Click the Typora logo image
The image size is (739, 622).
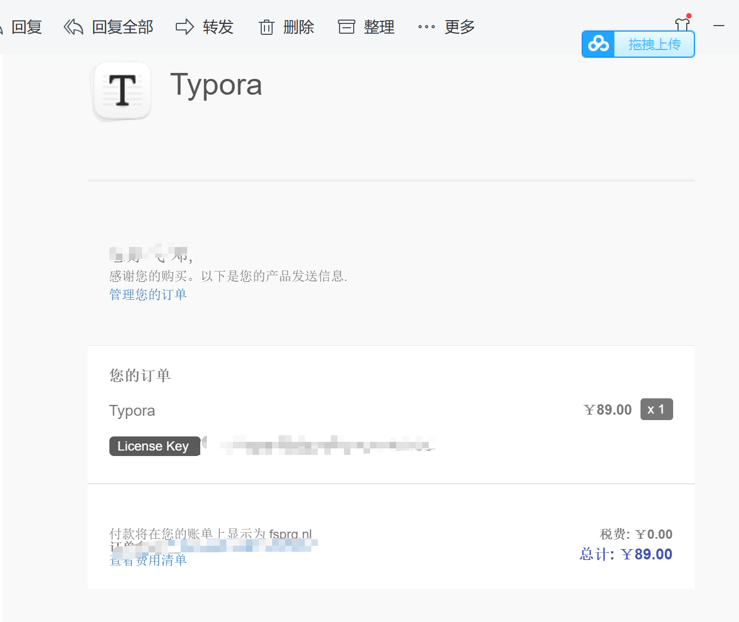pyautogui.click(x=122, y=91)
